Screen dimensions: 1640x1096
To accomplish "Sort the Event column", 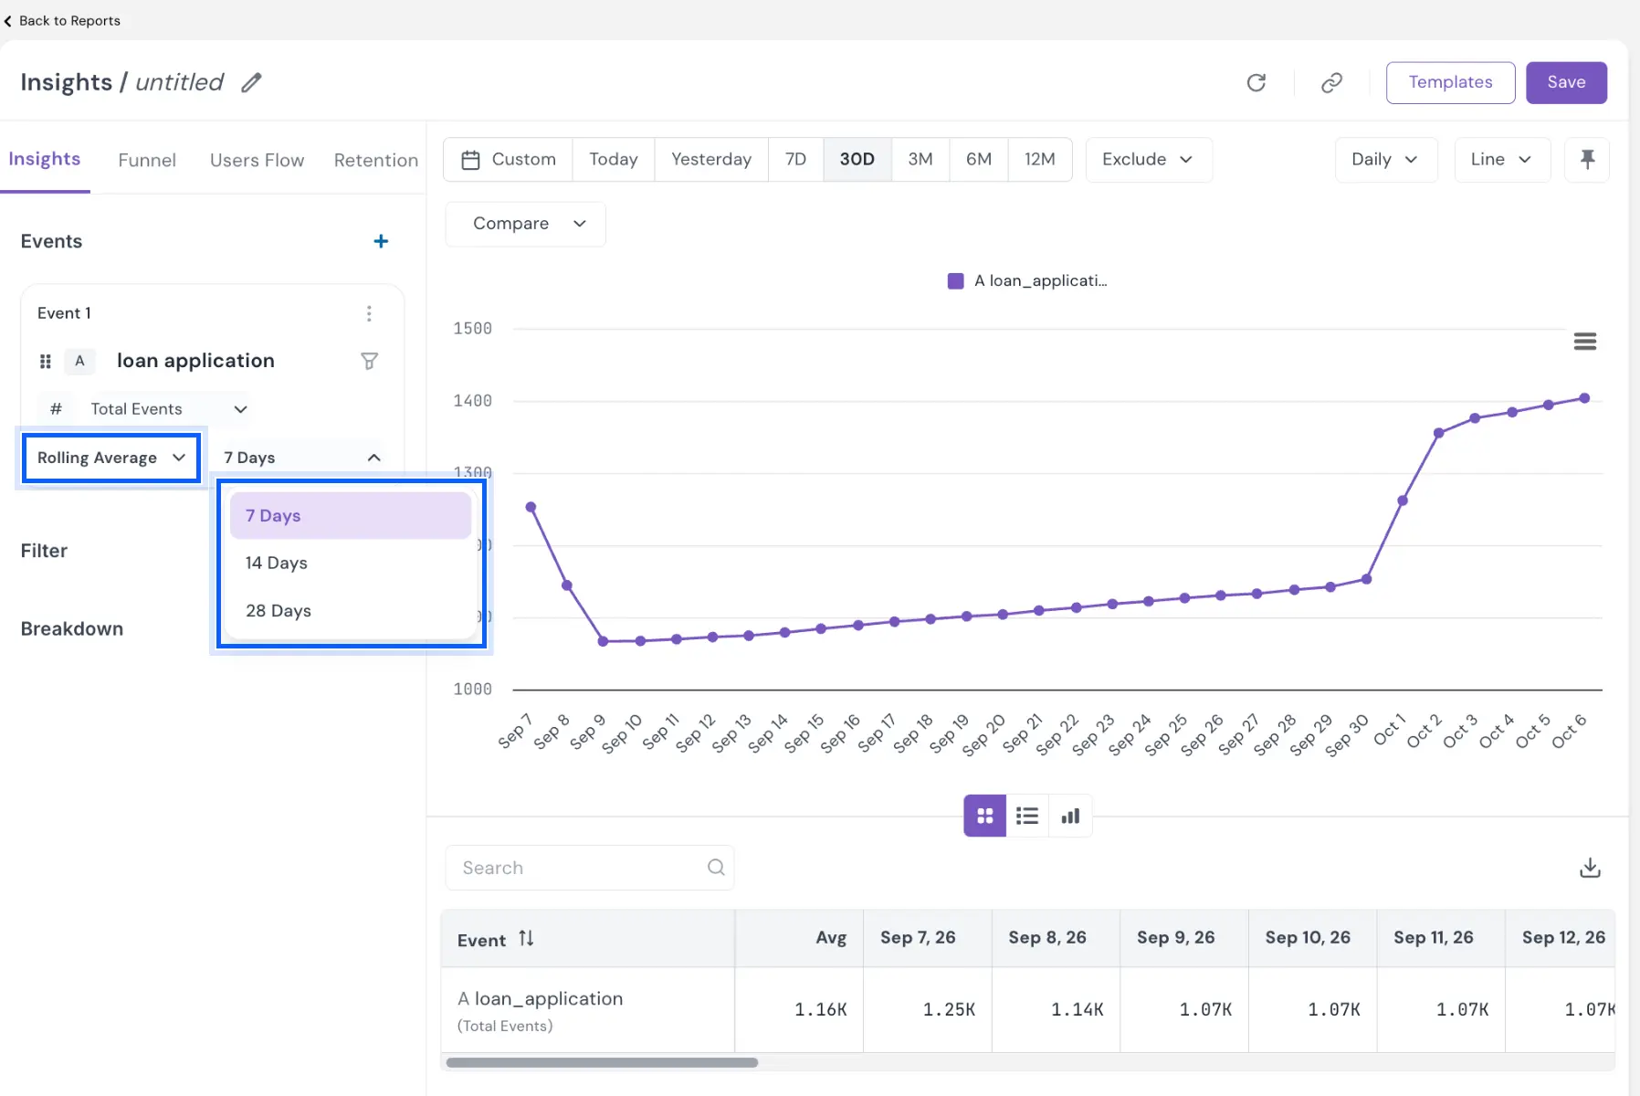I will coord(526,938).
